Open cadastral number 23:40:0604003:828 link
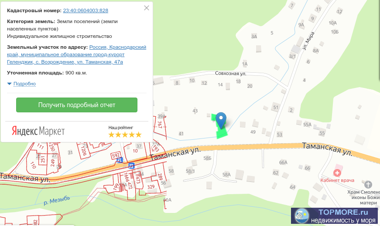The image size is (380, 226). [86, 10]
